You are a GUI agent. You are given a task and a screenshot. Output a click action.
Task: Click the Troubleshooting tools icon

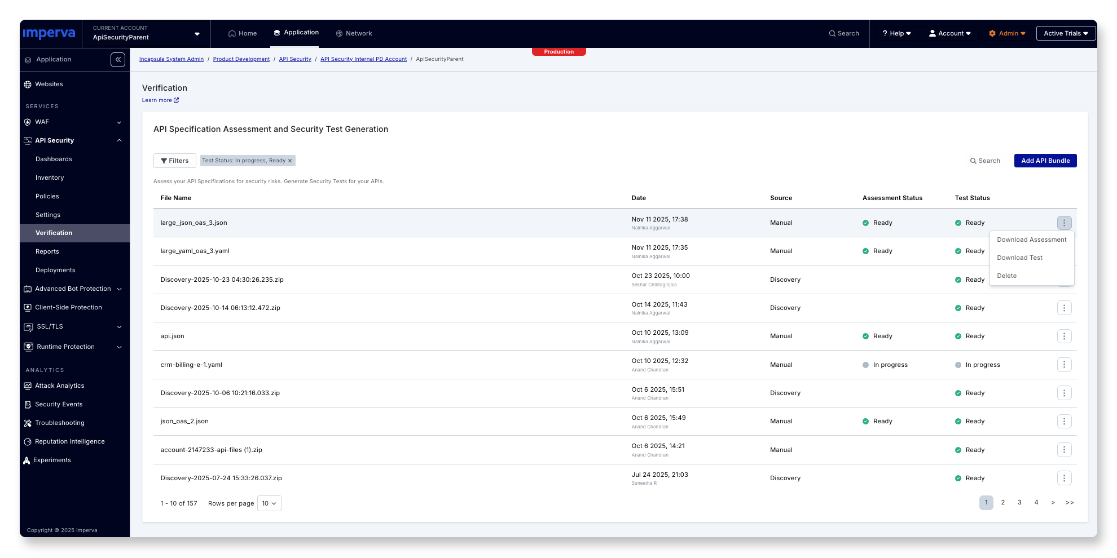(28, 423)
